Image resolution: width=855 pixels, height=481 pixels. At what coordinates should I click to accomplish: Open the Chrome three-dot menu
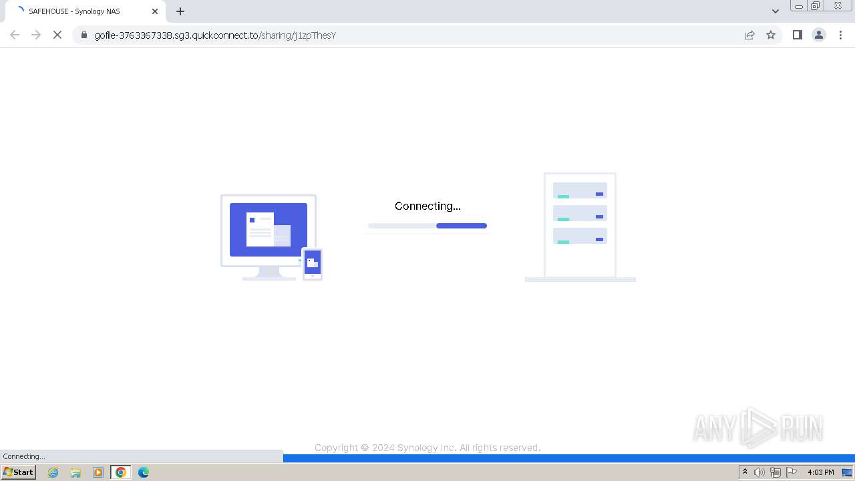pyautogui.click(x=841, y=35)
